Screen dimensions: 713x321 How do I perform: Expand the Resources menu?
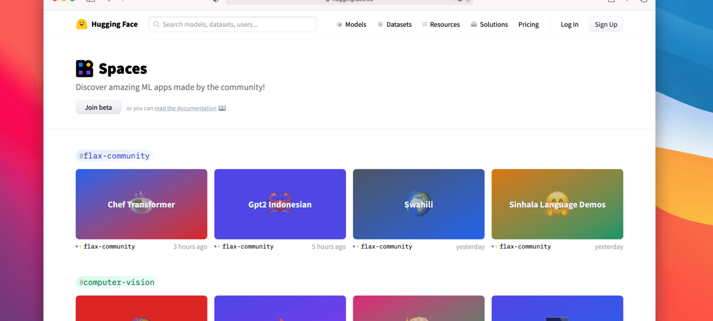pyautogui.click(x=440, y=24)
